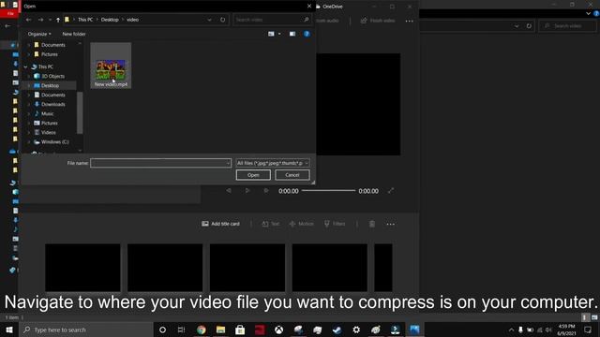
Task: Click the video seek bar
Action: [329, 191]
